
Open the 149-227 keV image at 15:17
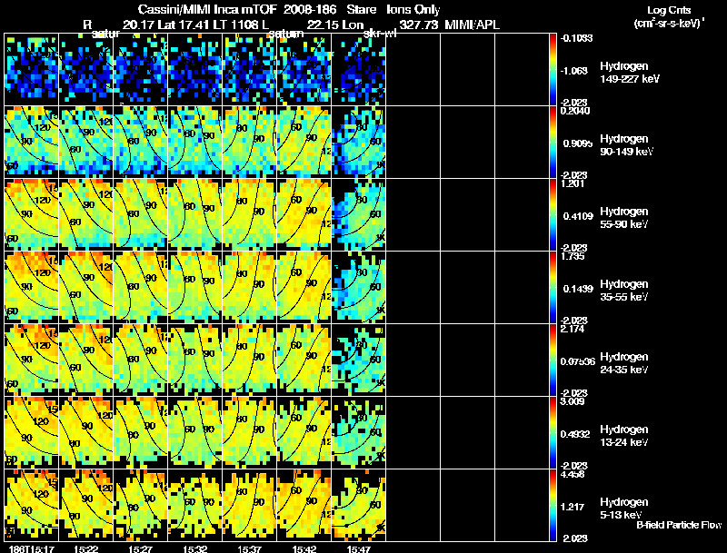point(32,70)
